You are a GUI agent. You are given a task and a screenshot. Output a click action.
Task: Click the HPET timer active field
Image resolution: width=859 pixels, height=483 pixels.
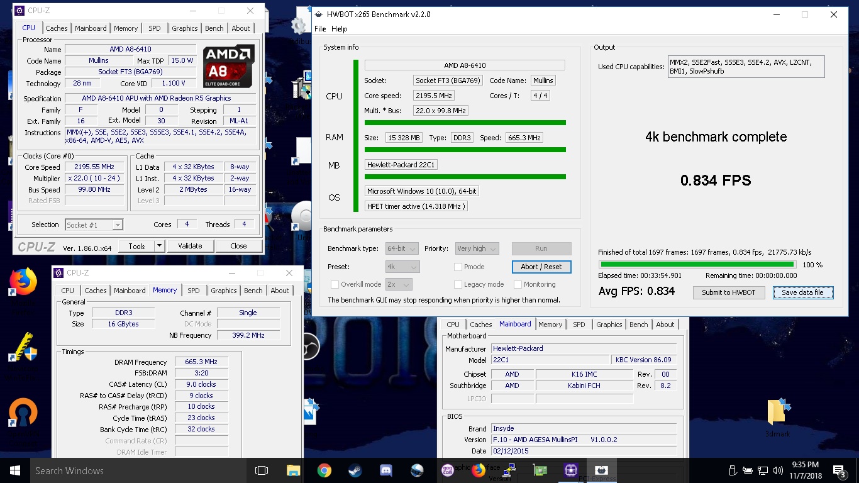416,206
